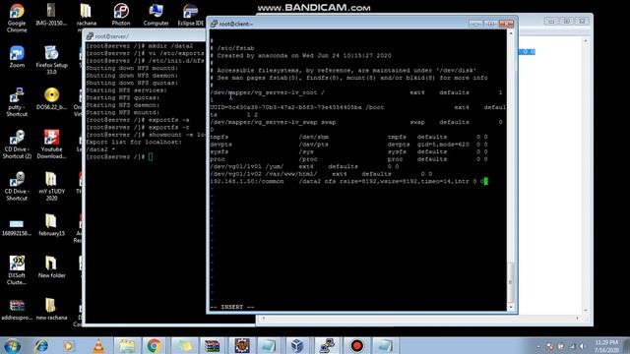Select the 168992158 file icon on desktop
The height and width of the screenshot is (354, 630).
17,227
